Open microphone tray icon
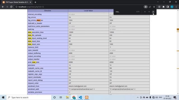Viewport: 179px width, 100px height. click(x=150, y=97)
